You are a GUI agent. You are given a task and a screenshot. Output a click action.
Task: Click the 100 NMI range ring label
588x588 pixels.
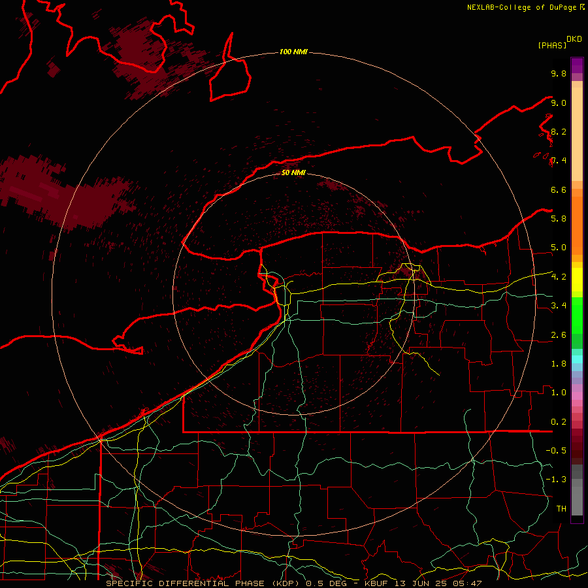click(293, 52)
